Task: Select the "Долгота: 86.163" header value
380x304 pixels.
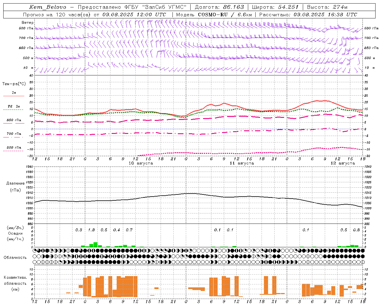Action: (219, 7)
